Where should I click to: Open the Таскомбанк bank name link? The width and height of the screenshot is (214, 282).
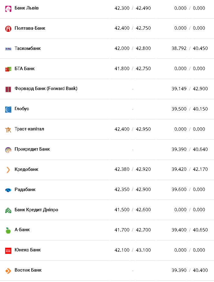click(x=27, y=48)
